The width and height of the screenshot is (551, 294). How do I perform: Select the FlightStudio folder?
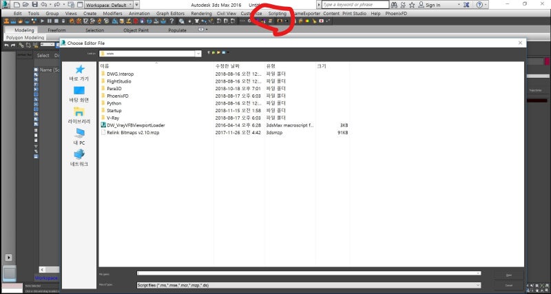(118, 81)
